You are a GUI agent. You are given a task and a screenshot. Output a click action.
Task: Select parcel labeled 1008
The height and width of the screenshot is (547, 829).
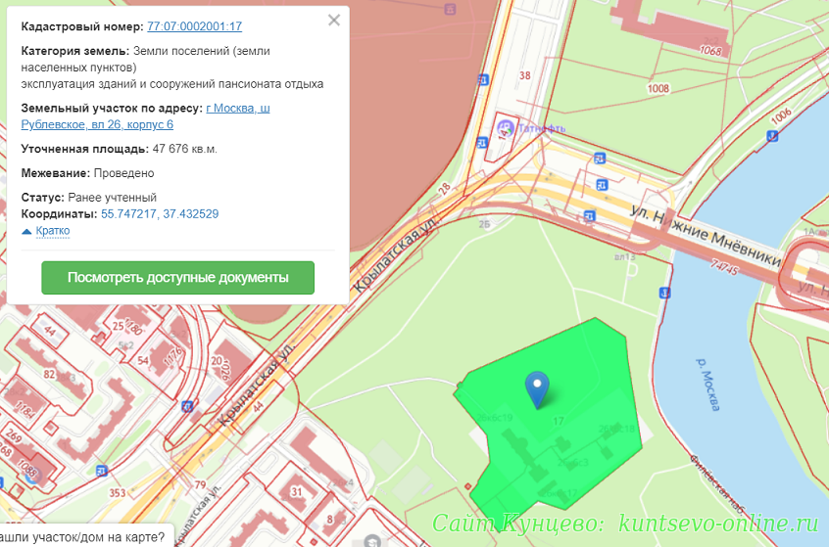pos(658,88)
